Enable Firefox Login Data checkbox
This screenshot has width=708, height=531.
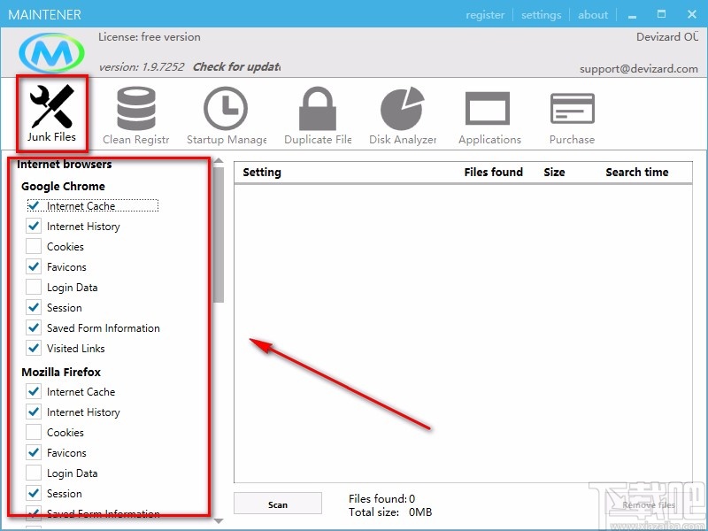[34, 473]
